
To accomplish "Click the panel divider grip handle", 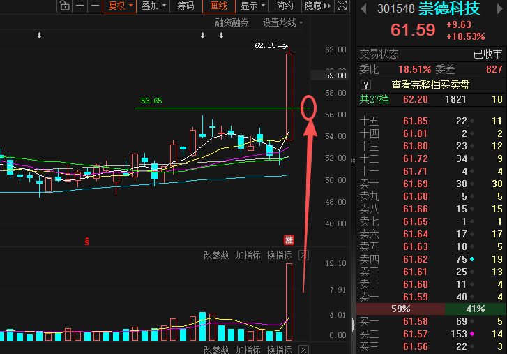I will (353, 161).
